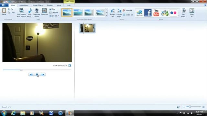Click the zoom time scale slider handle
Screen dimensions: 207x116
point(190,107)
